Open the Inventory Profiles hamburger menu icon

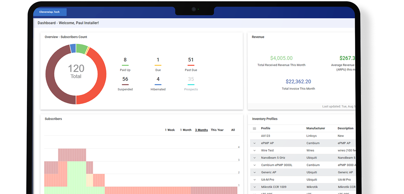click(x=255, y=128)
